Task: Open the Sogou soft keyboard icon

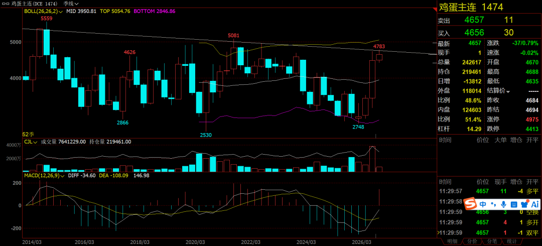Action: pyautogui.click(x=514, y=204)
